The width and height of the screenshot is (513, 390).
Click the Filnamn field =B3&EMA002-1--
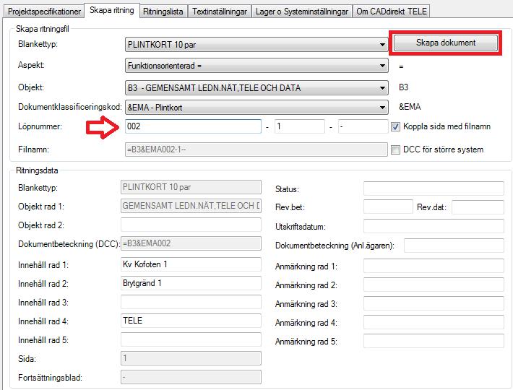pyautogui.click(x=256, y=149)
